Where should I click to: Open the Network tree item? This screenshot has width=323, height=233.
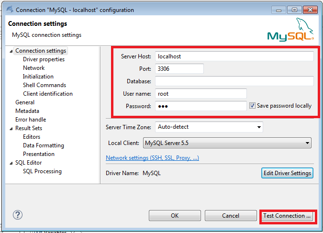(34, 68)
